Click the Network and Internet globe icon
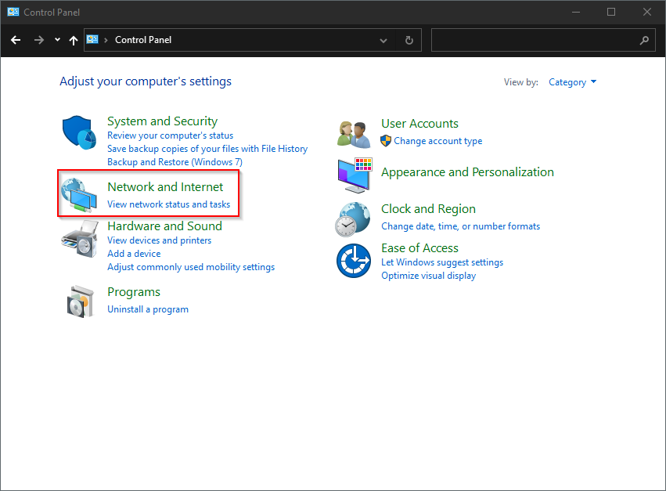 click(79, 195)
